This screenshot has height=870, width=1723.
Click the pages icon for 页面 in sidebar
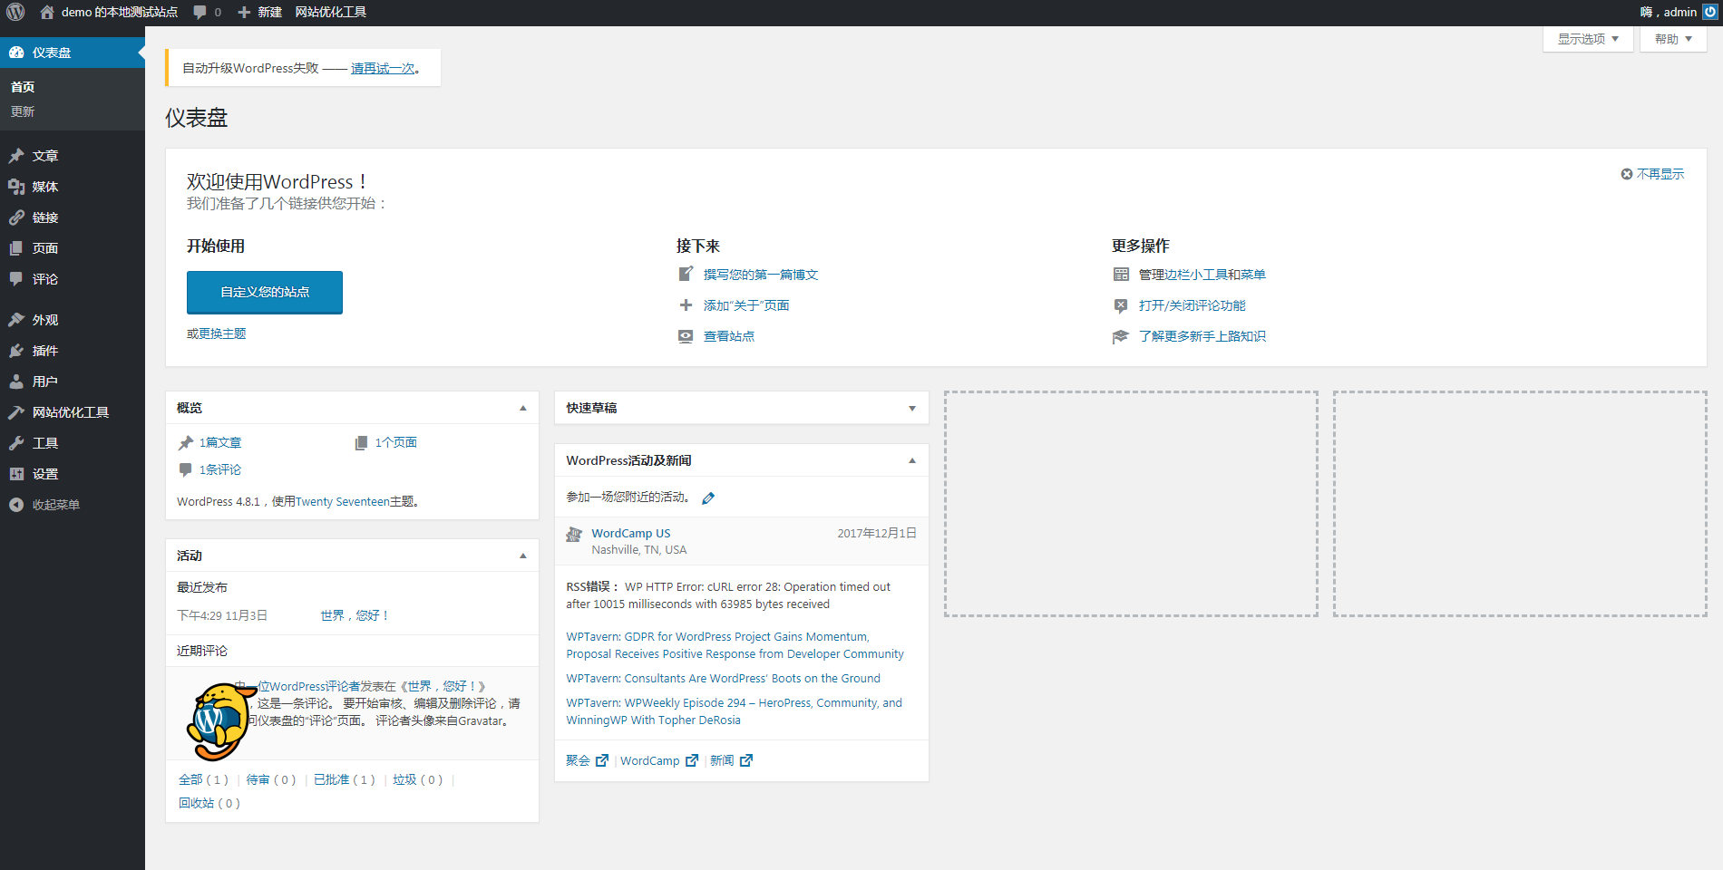click(16, 248)
